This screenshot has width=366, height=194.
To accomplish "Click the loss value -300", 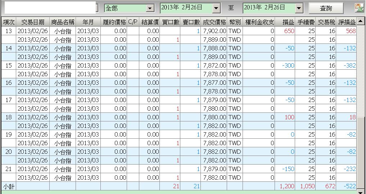I will [x=288, y=65].
